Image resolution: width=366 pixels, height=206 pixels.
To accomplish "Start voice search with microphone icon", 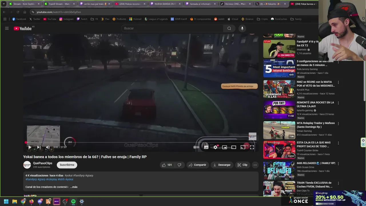I will 242,28.
